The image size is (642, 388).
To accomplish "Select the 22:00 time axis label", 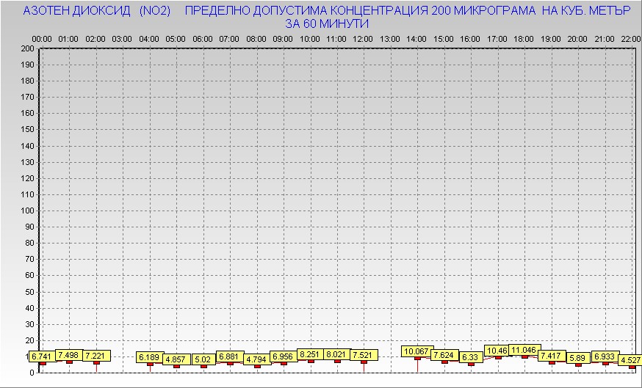I will pos(630,38).
